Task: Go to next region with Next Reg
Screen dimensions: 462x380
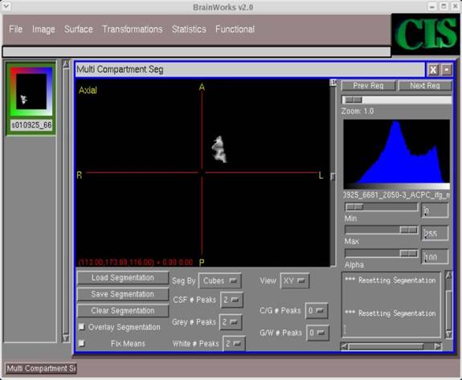Action: 425,86
